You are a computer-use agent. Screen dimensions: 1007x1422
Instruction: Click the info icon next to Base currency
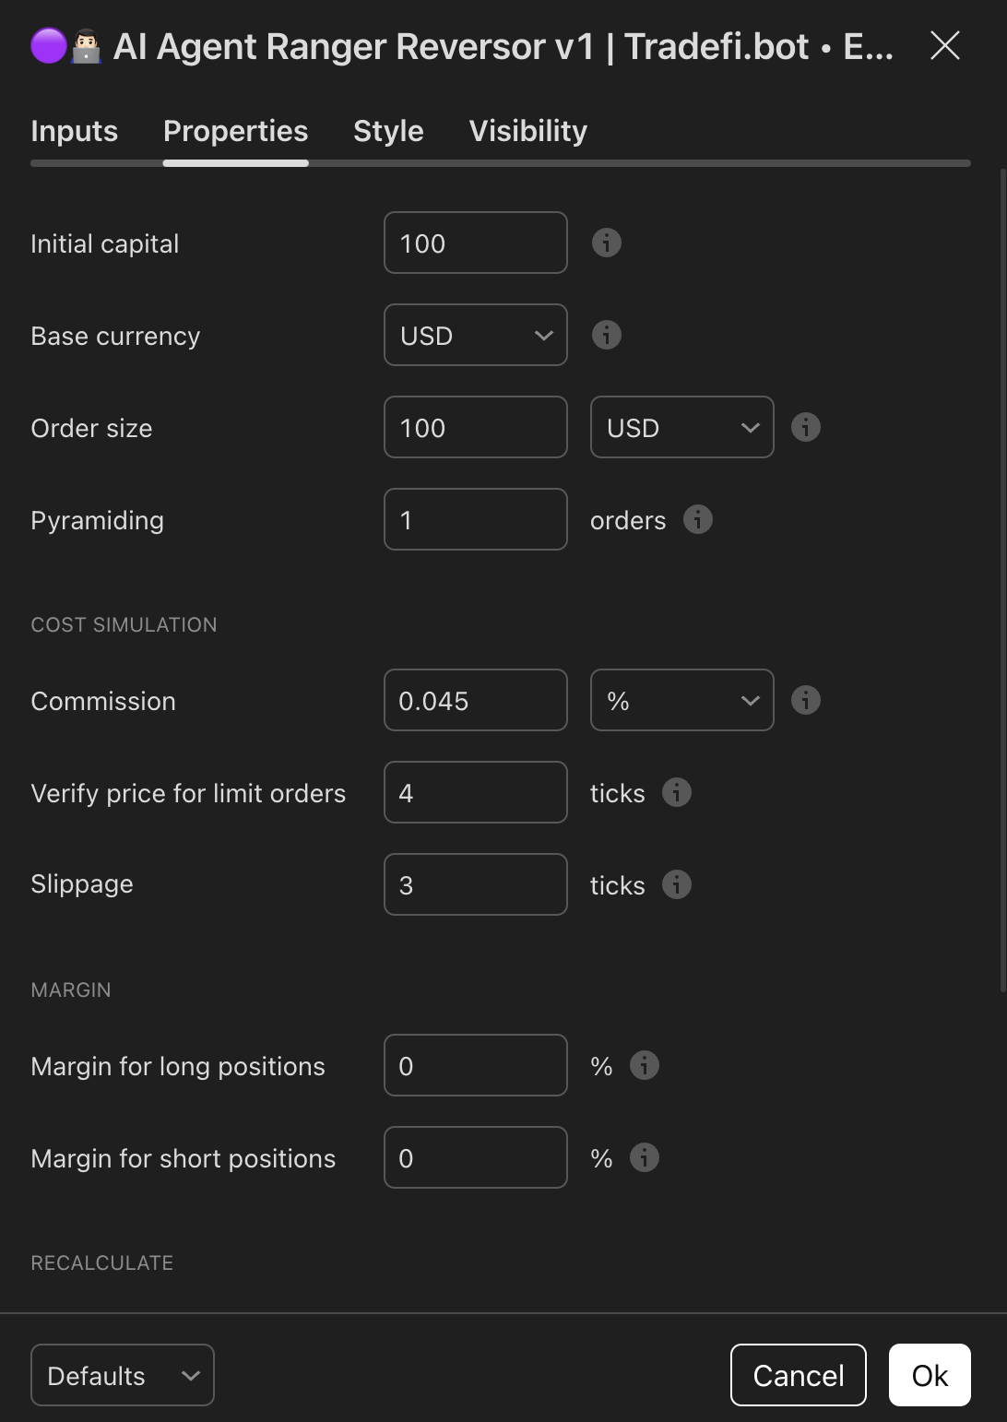(606, 335)
